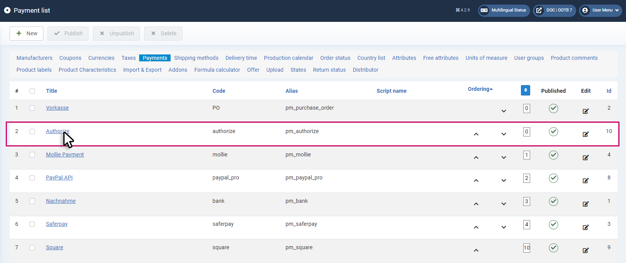Move PayPal API up in ordering
This screenshot has height=263, width=626.
click(x=476, y=181)
